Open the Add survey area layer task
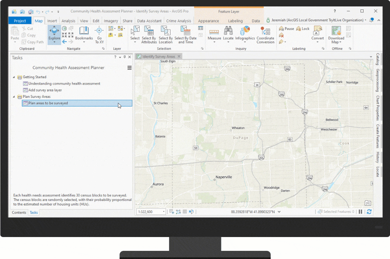Viewport: 390px width, 259px height. pyautogui.click(x=42, y=90)
